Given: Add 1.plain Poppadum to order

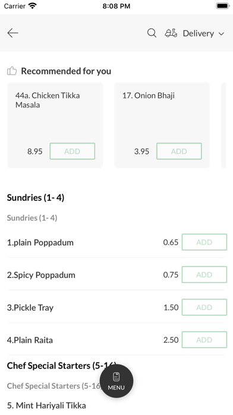Looking at the screenshot, I should click(x=204, y=242).
